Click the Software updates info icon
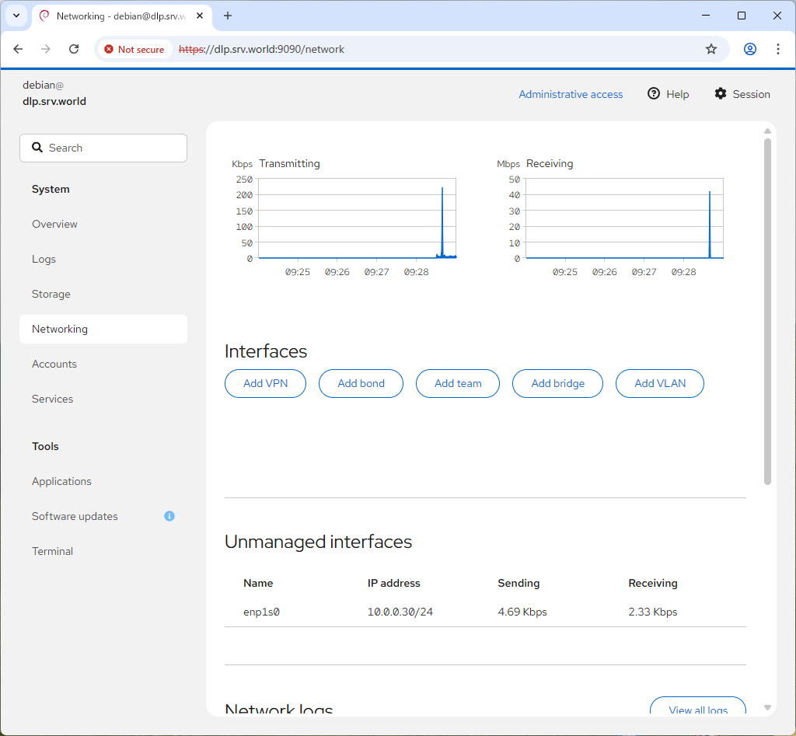The image size is (796, 736). coord(169,516)
